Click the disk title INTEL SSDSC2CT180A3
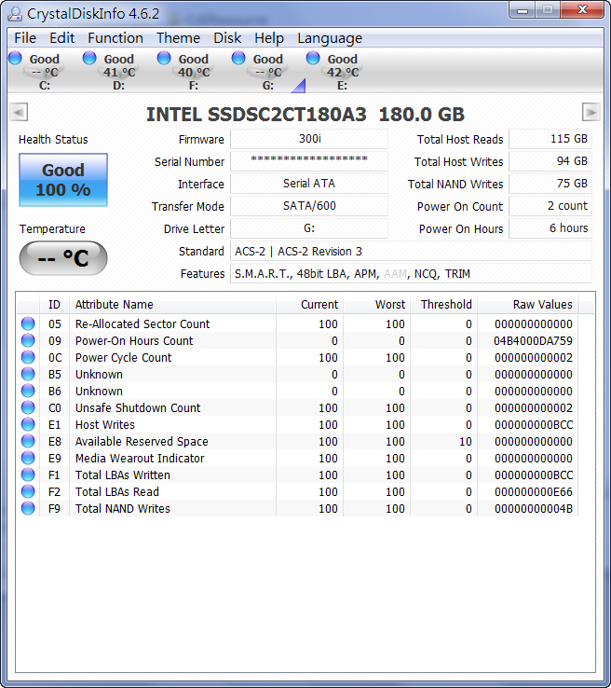 (x=256, y=115)
